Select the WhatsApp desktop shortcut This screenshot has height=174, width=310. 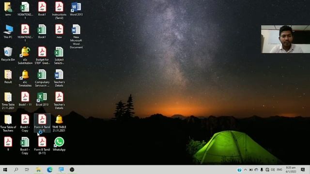point(59,144)
